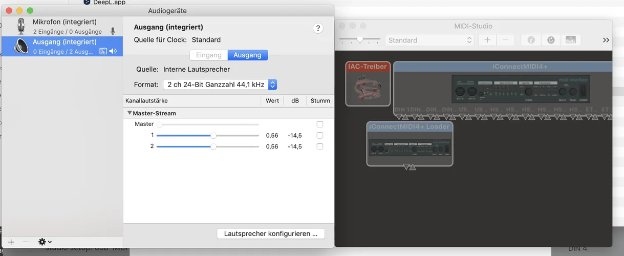Viewport: 624px width, 256px height.
Task: Switch to the Ausgang tab
Action: pyautogui.click(x=248, y=55)
